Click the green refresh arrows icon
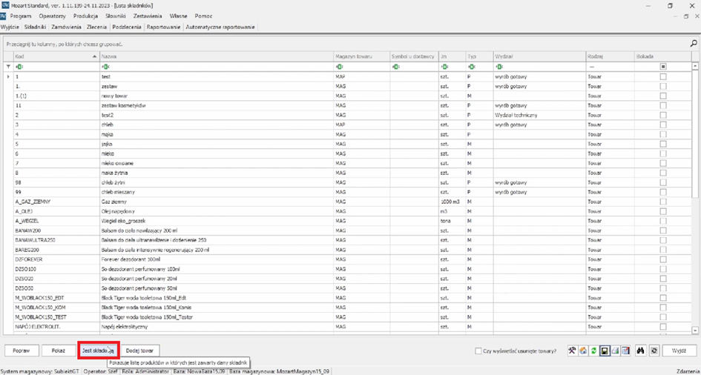Image resolution: width=701 pixels, height=375 pixels. tap(594, 351)
